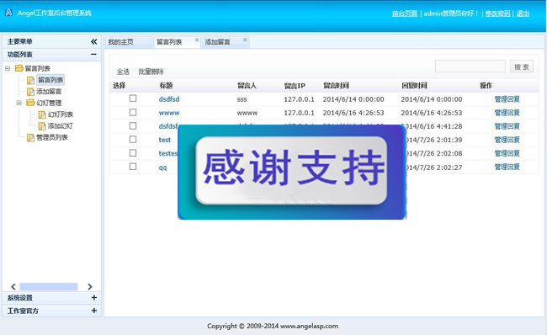Select 管理员列表 in the tree
Viewport: 547px width, 335px height.
click(x=52, y=137)
